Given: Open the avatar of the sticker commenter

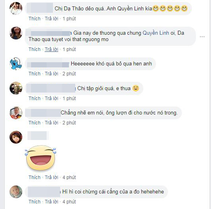Looking at the screenshot, I should (16, 137).
